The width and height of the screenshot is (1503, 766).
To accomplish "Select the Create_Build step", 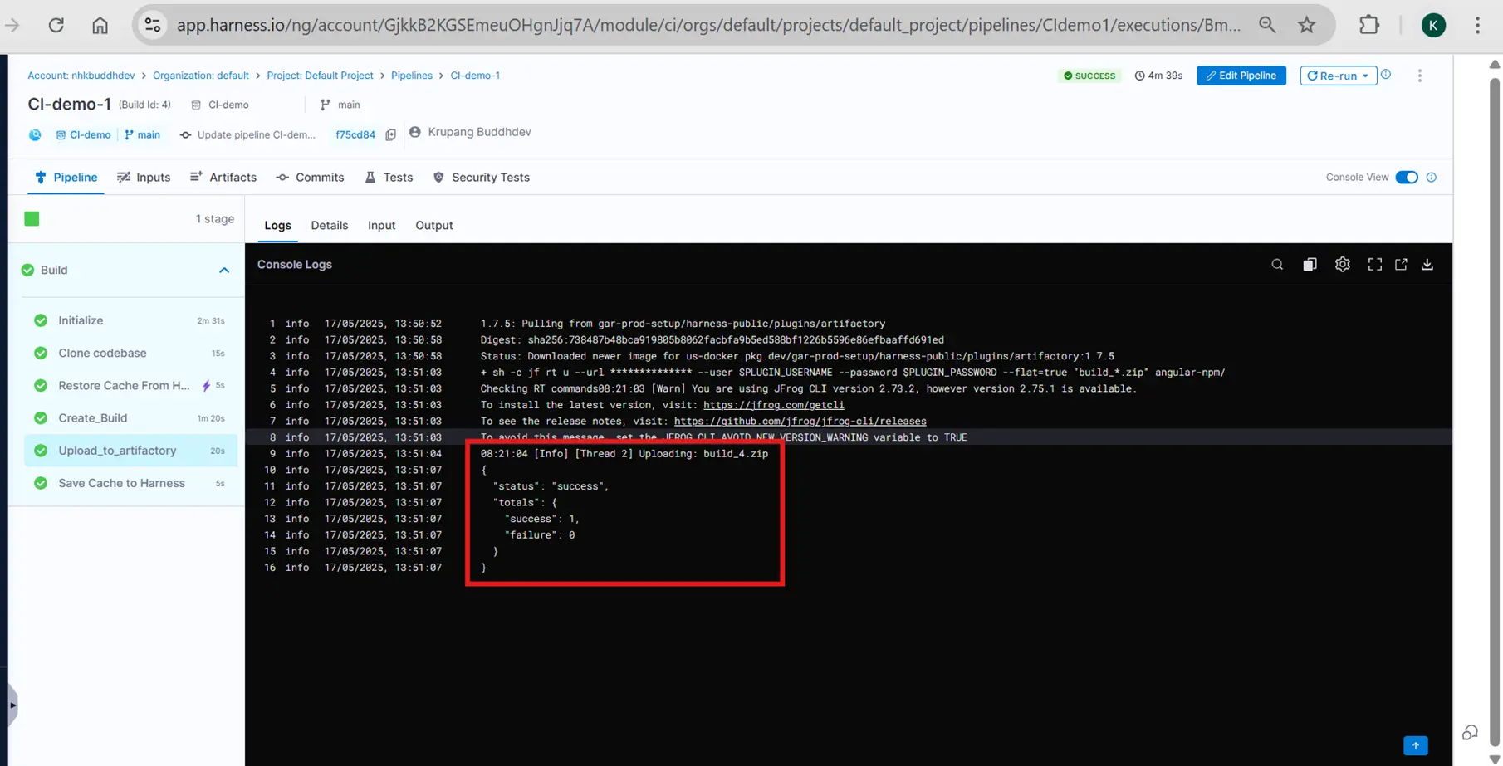I will click(x=130, y=418).
